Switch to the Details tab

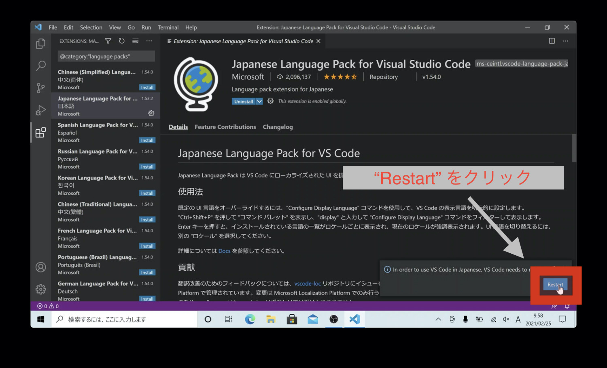tap(178, 127)
